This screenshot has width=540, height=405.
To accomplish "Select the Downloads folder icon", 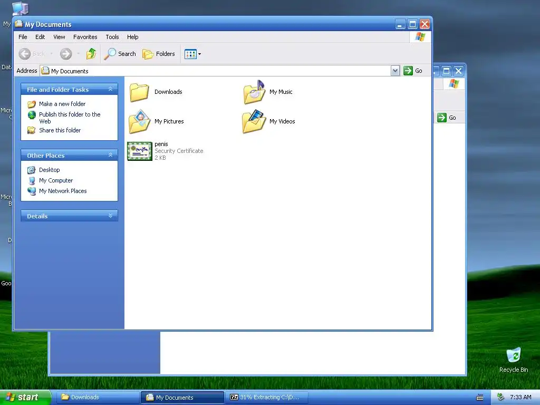I will tap(139, 92).
